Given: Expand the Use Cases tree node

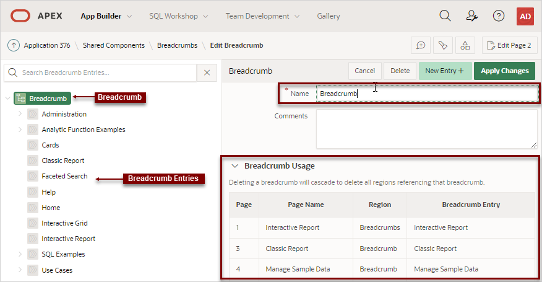Looking at the screenshot, I should (20, 270).
